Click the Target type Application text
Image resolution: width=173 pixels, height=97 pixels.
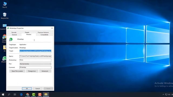23,44
